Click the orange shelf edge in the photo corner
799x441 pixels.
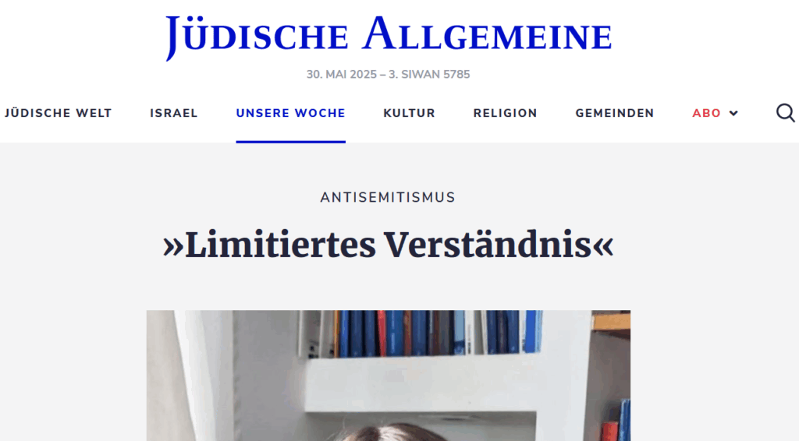click(x=611, y=322)
